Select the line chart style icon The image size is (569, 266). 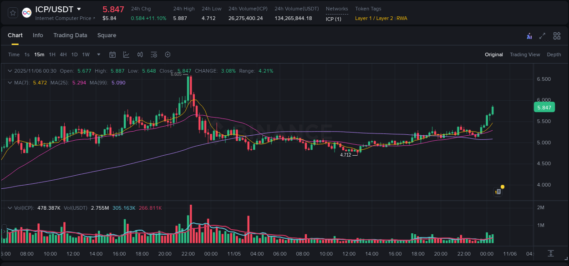(x=126, y=54)
